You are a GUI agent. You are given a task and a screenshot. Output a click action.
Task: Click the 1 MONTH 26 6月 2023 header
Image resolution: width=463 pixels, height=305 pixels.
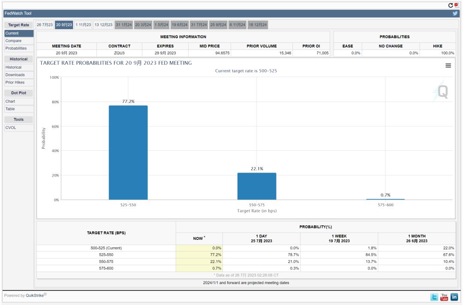(x=417, y=239)
